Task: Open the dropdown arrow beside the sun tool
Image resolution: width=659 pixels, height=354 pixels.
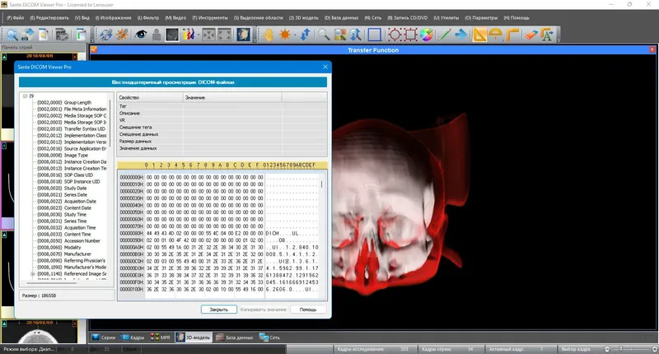Action: click(x=295, y=35)
